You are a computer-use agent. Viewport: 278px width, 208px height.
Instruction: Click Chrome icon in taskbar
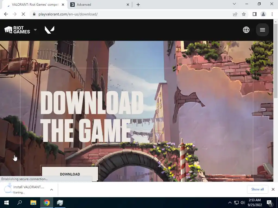tap(47, 203)
